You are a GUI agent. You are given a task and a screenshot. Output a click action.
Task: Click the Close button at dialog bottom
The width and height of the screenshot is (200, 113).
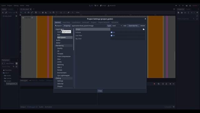(x=100, y=91)
